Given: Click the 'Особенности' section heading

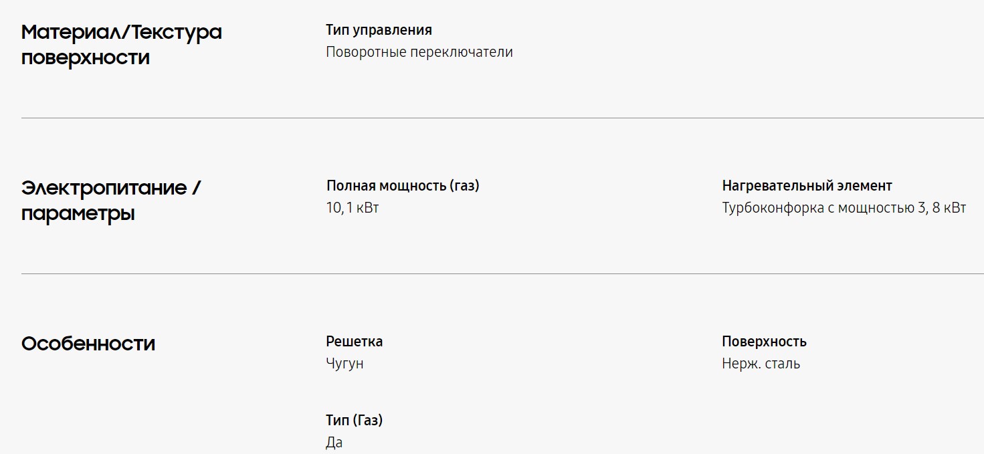Looking at the screenshot, I should 88,344.
